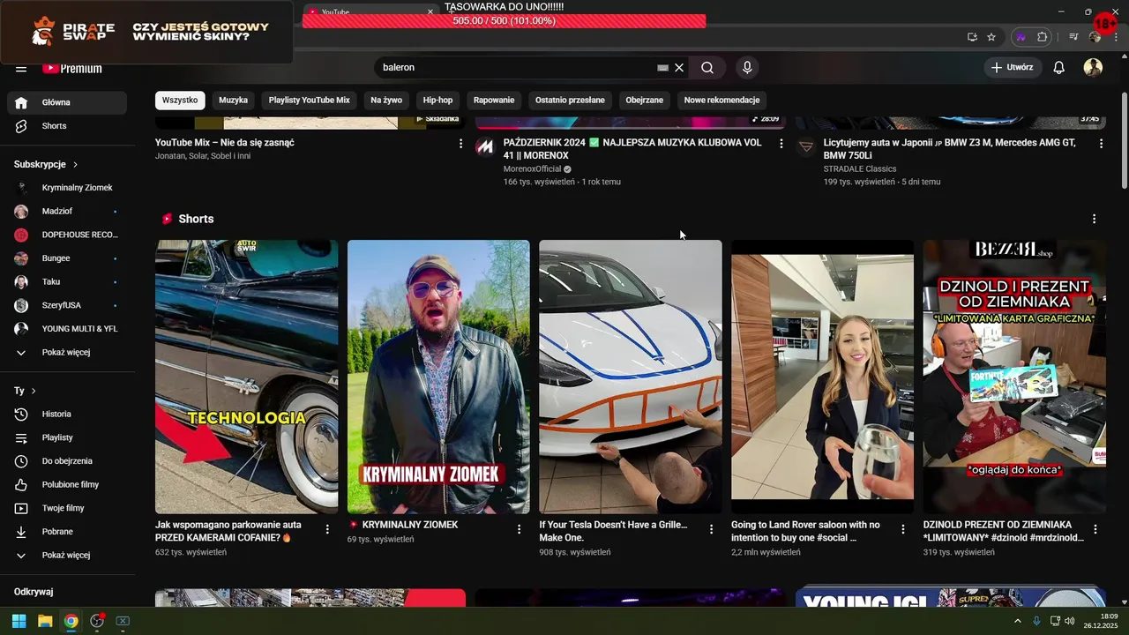Open the Land Rover saloon short thumbnail
Screen dimensions: 1129x635
pyautogui.click(x=822, y=377)
